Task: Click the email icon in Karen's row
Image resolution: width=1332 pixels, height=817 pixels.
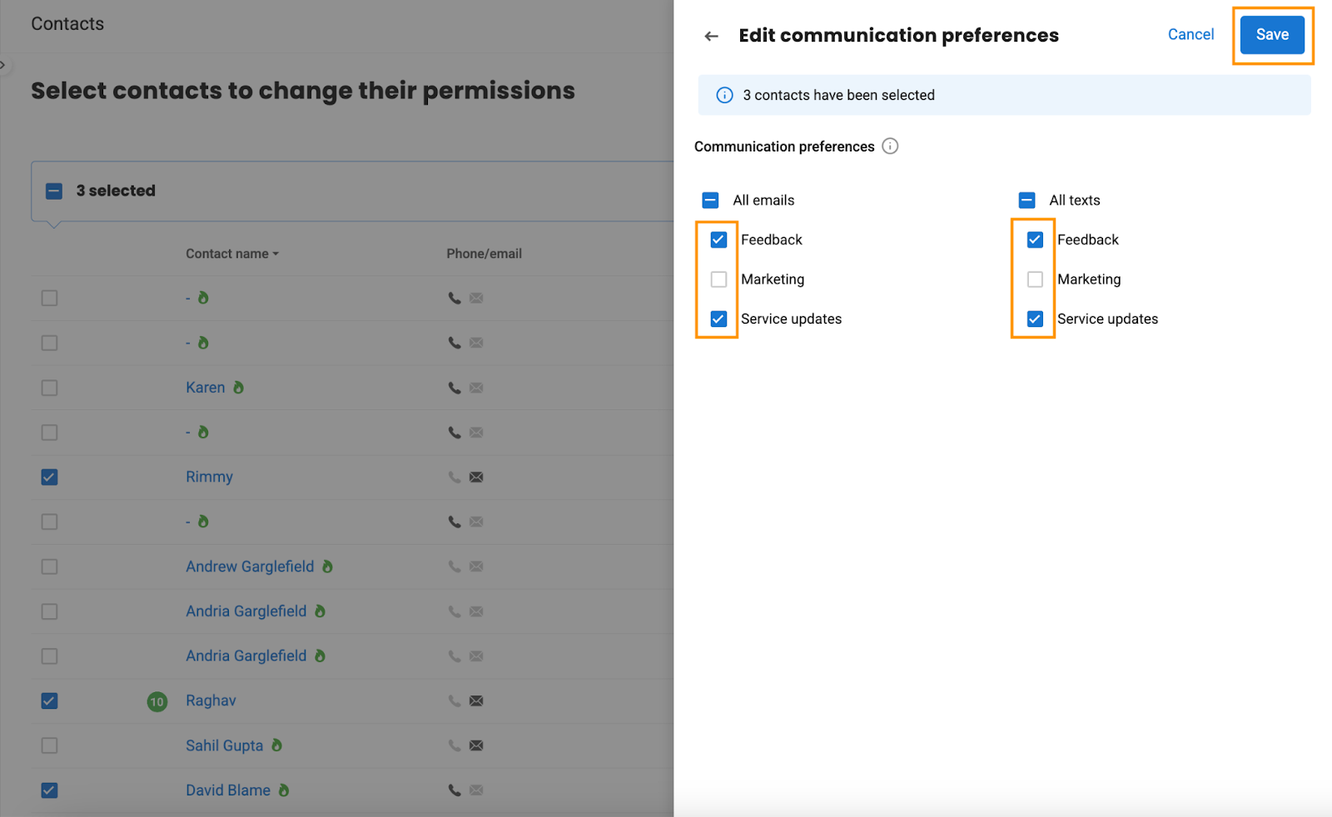Action: click(x=476, y=388)
